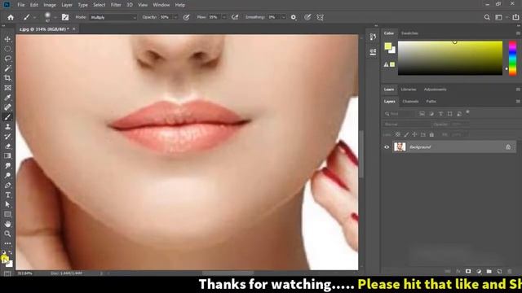Select the Hand tool
The height and width of the screenshot is (293, 522).
click(7, 224)
